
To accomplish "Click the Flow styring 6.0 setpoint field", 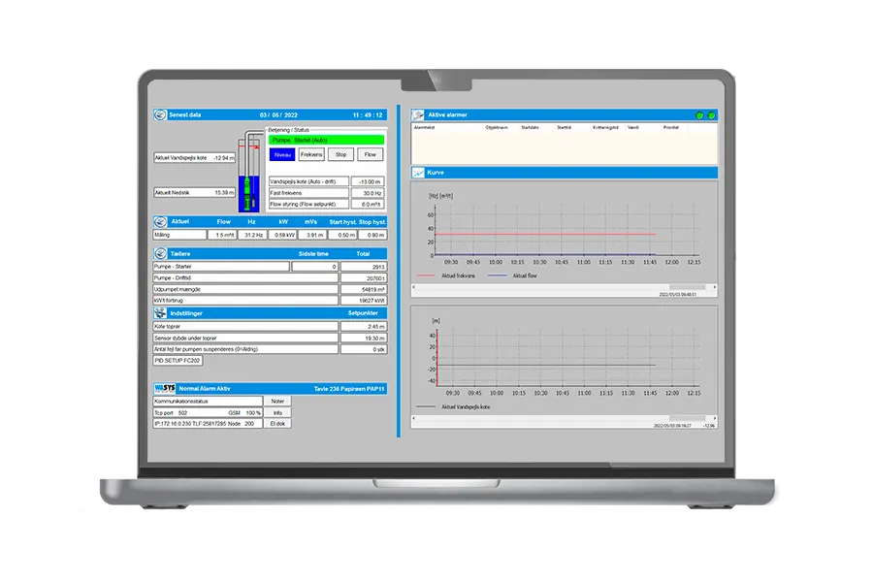I will pos(368,205).
